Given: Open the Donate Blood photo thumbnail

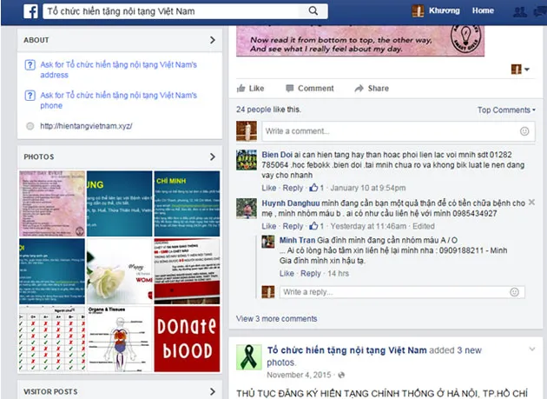Looking at the screenshot, I should coord(187,339).
